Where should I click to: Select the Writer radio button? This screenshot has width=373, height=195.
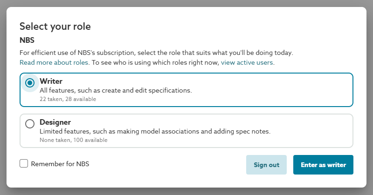point(30,83)
